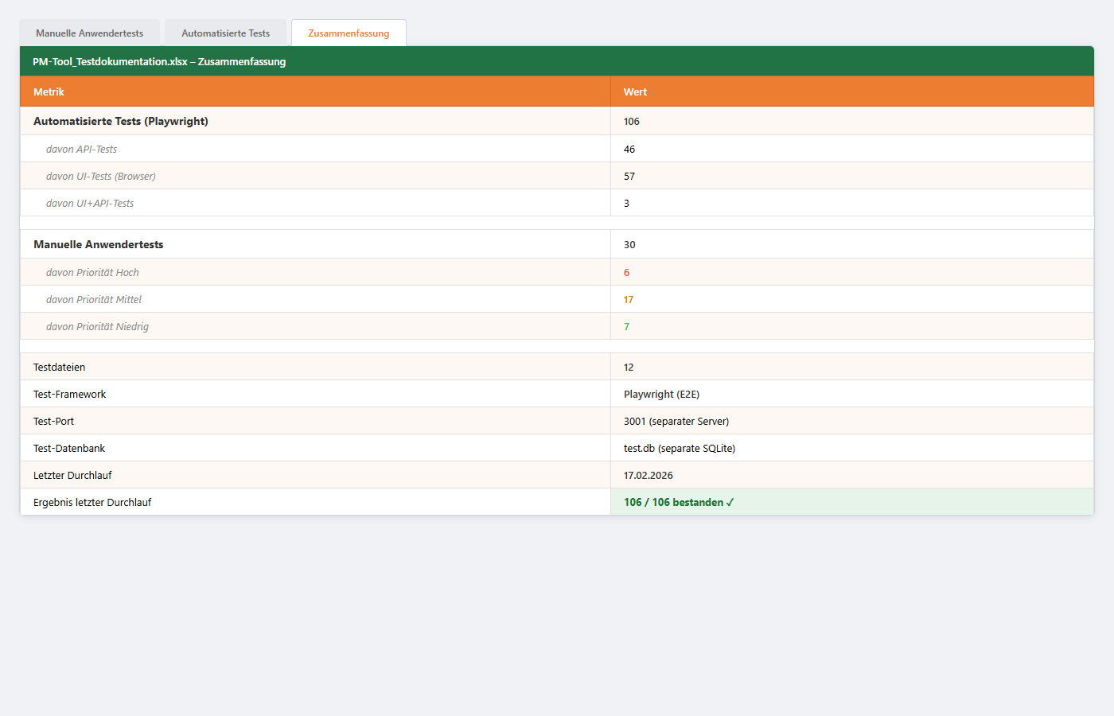Select the green value 7 for Priorität Niedrig
Screen dimensions: 1114x716
click(627, 326)
